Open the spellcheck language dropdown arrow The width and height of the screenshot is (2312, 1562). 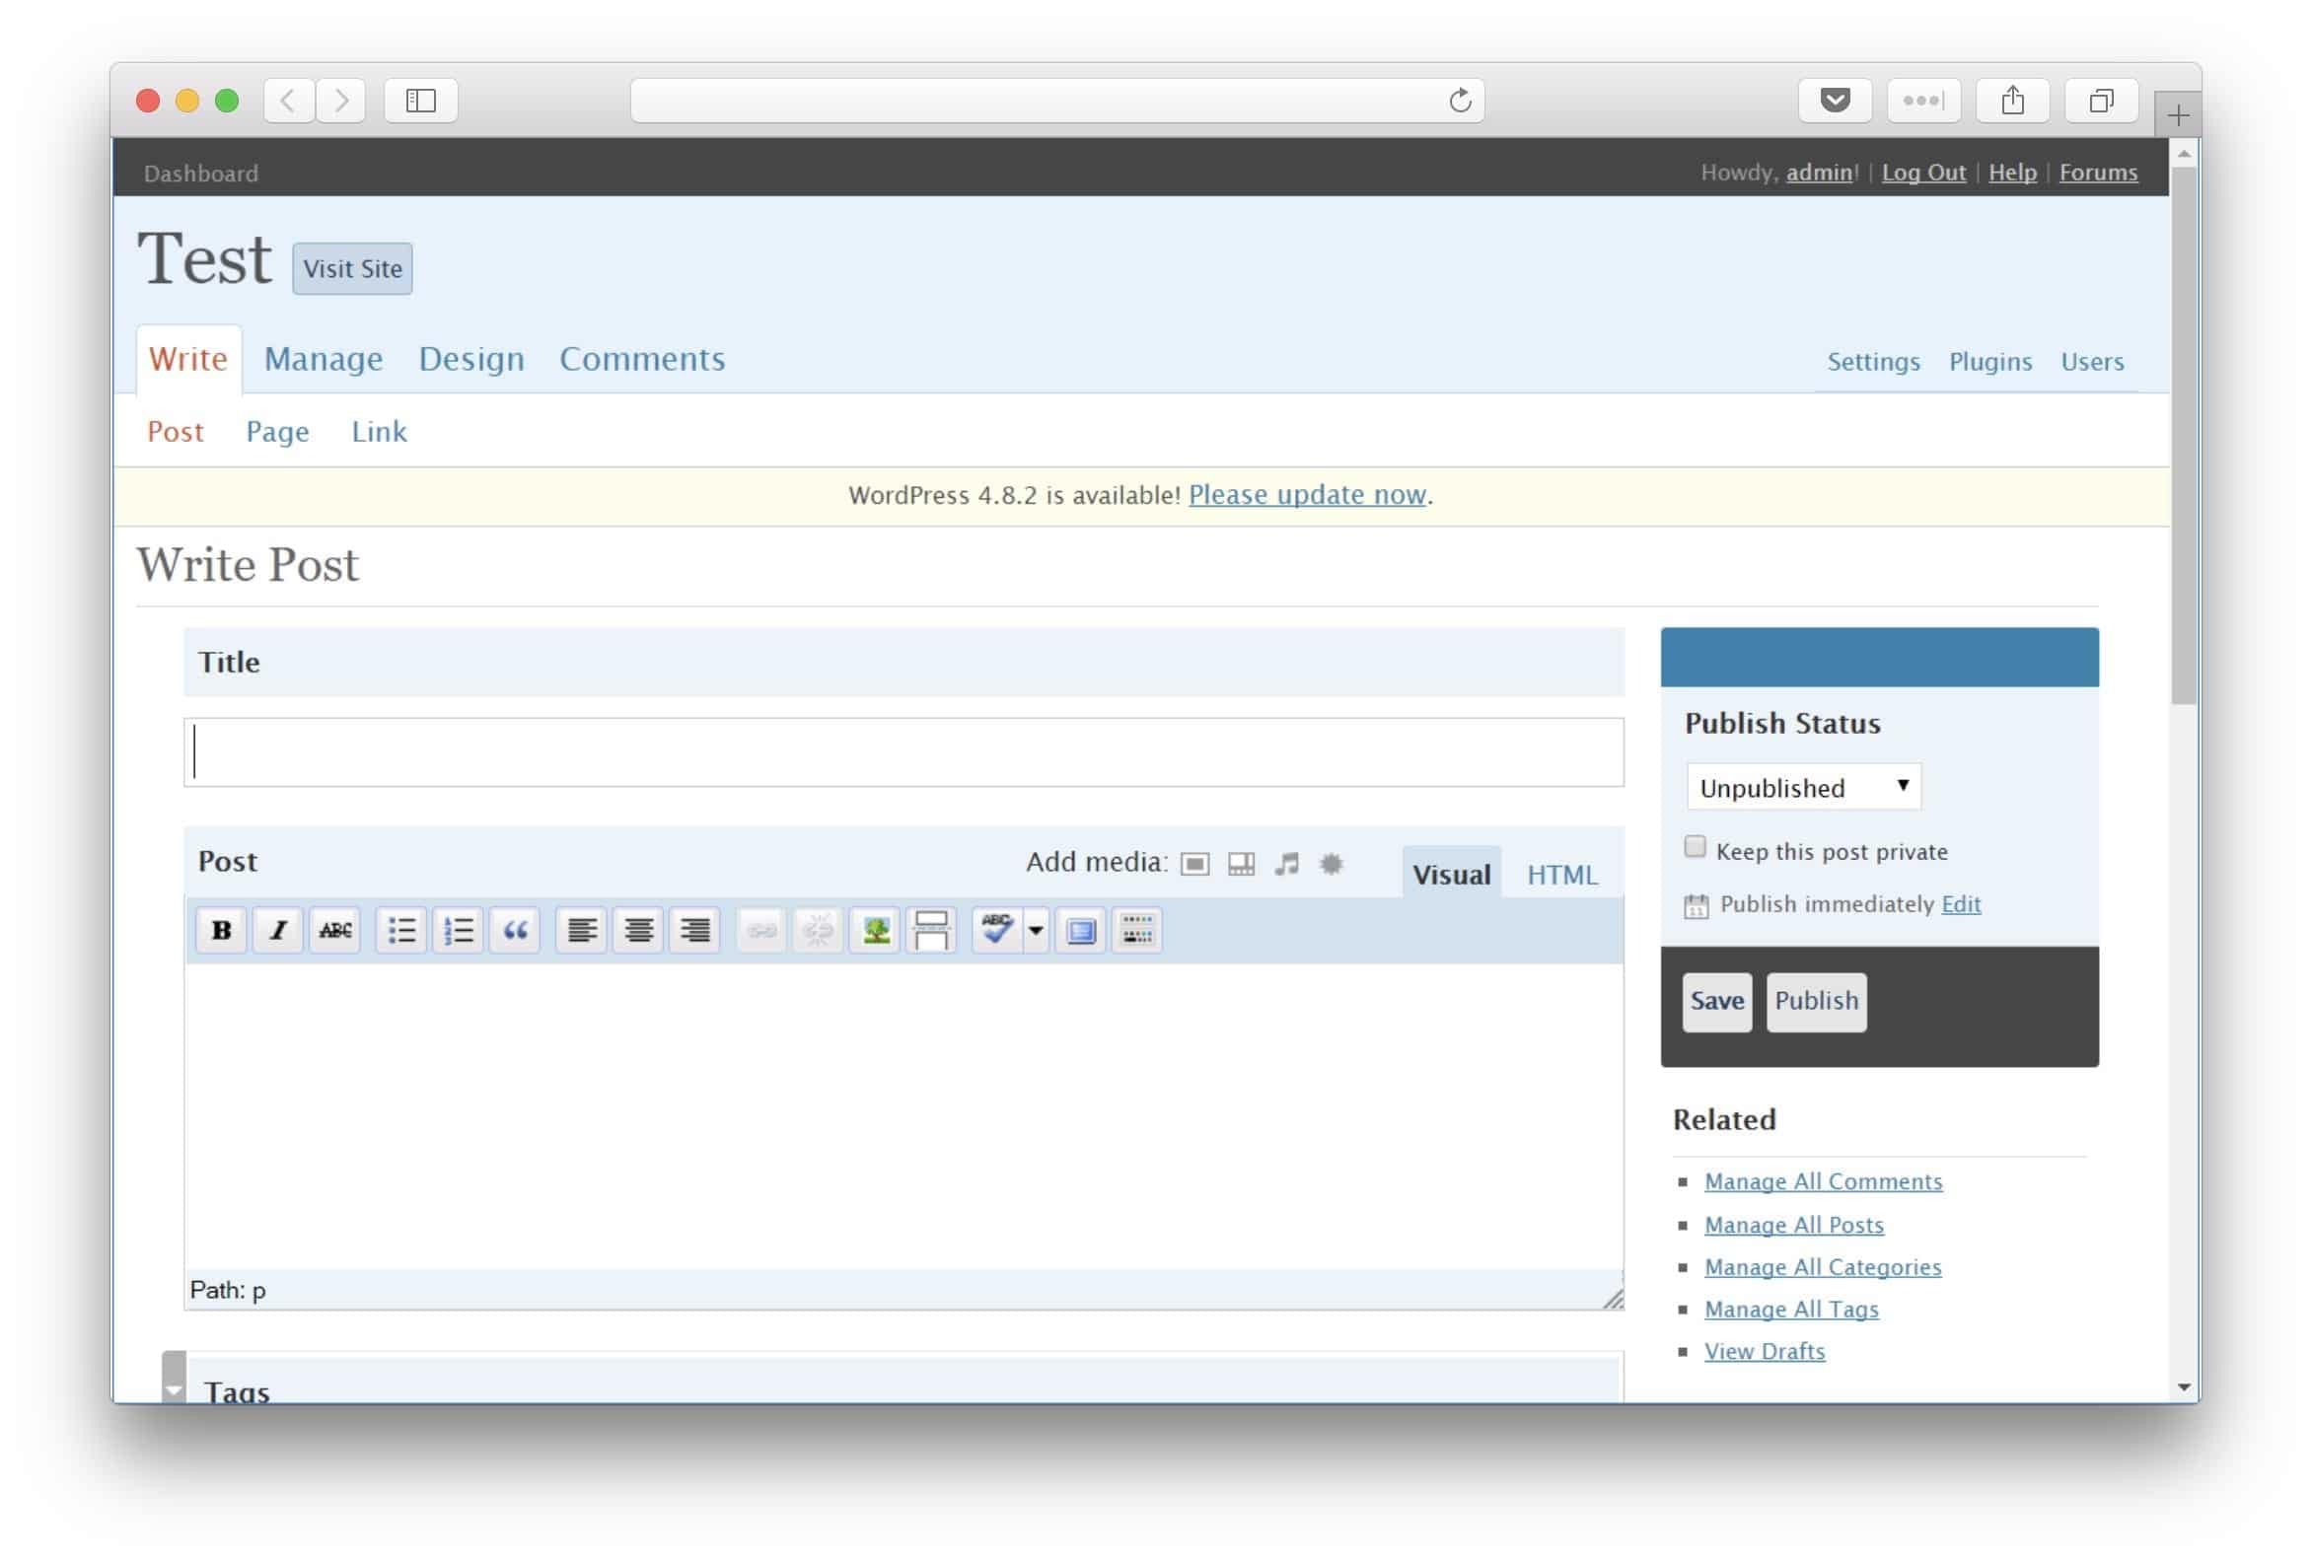point(1037,930)
